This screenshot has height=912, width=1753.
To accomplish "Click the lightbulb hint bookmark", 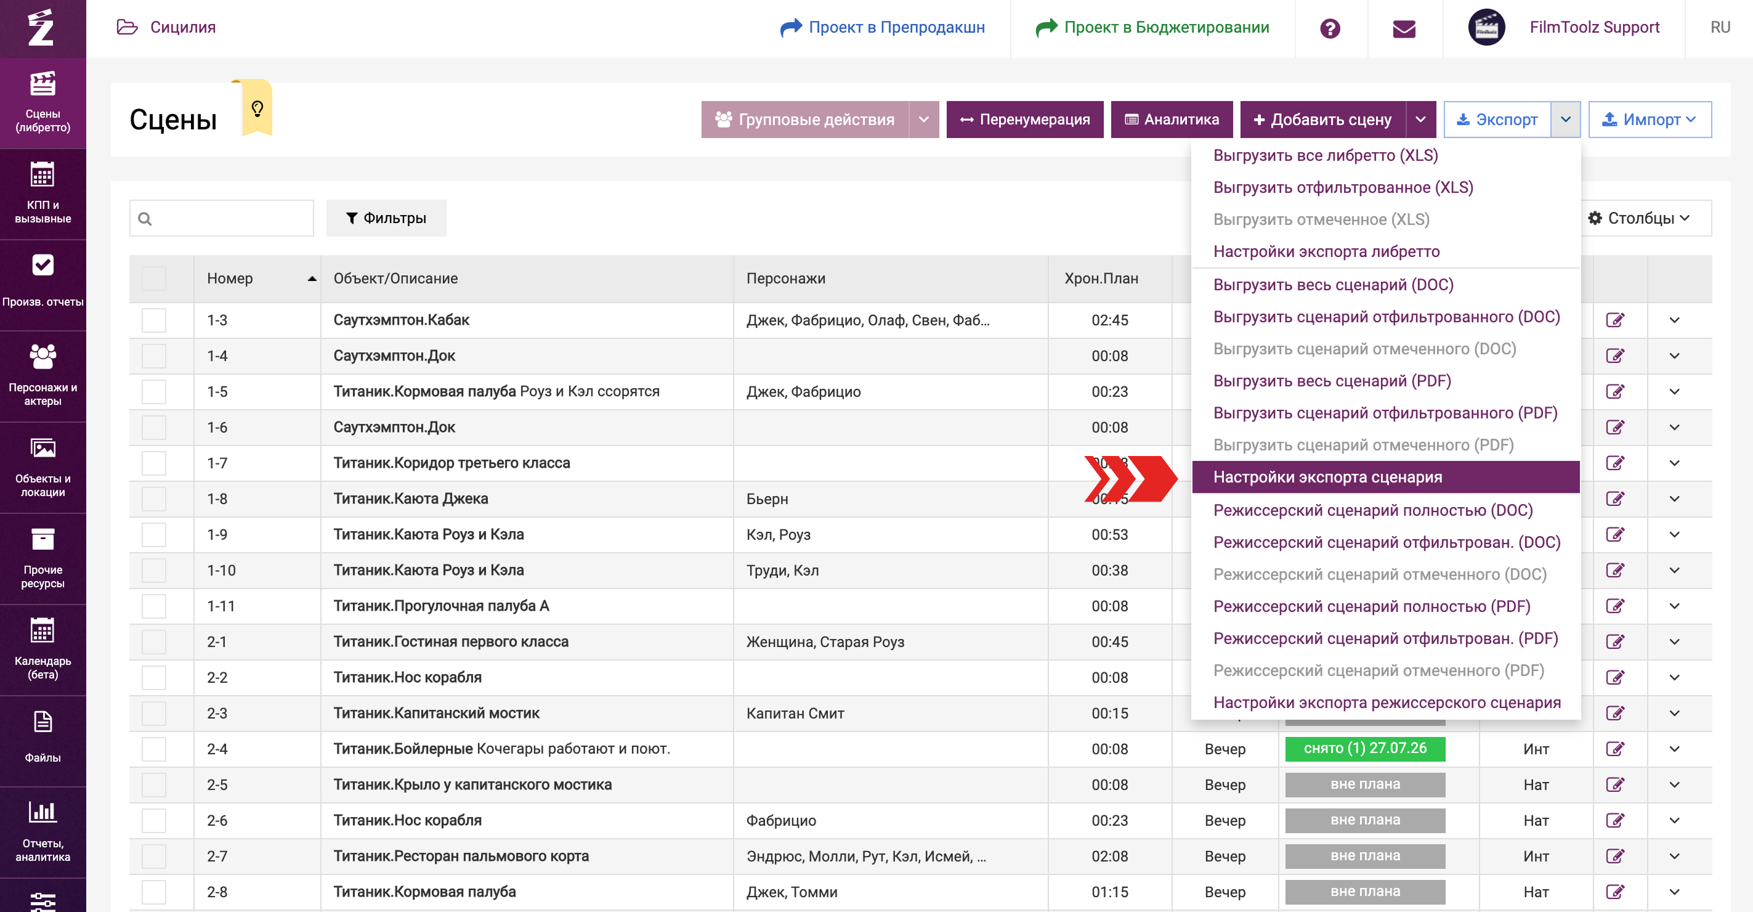I will coord(257,108).
